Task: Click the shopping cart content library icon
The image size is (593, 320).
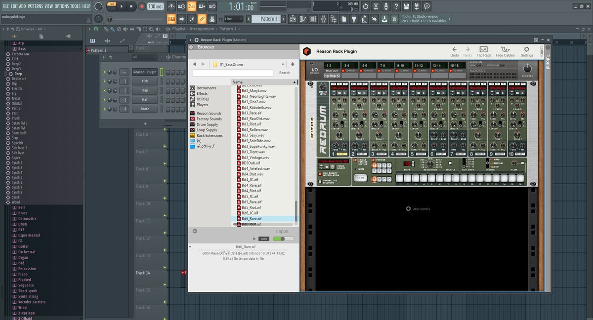Action: pyautogui.click(x=394, y=19)
